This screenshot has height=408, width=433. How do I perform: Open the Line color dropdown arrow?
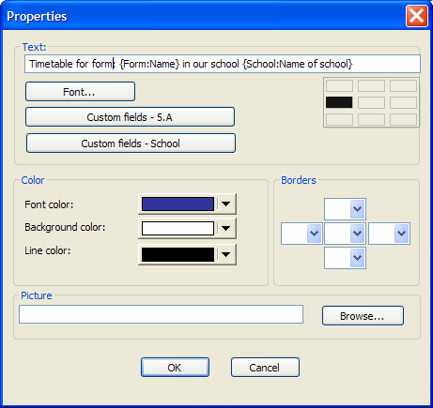coord(226,254)
